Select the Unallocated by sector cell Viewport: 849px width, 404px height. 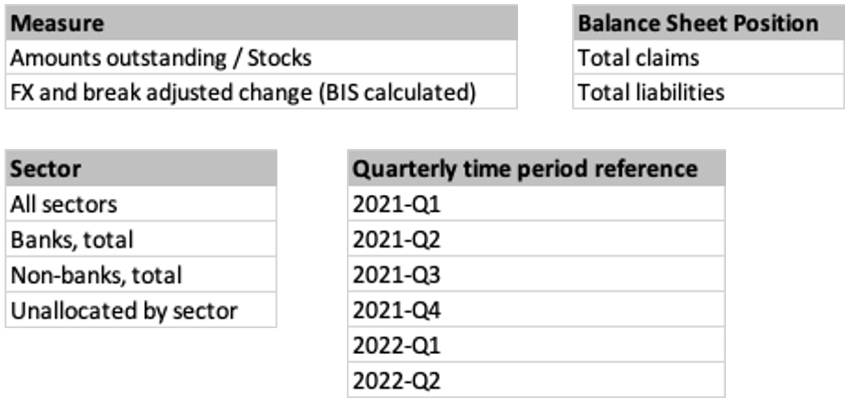141,311
